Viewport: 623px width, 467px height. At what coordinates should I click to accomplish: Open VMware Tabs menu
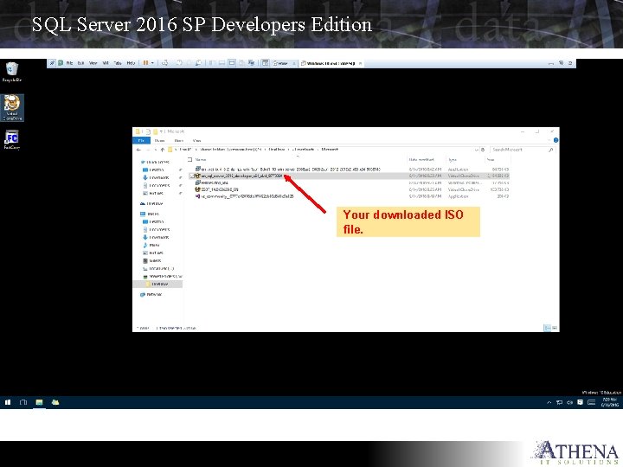click(x=118, y=63)
